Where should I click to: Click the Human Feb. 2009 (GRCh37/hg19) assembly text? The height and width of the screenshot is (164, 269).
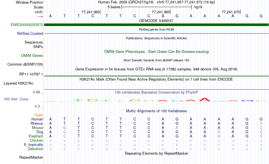pos(126,2)
